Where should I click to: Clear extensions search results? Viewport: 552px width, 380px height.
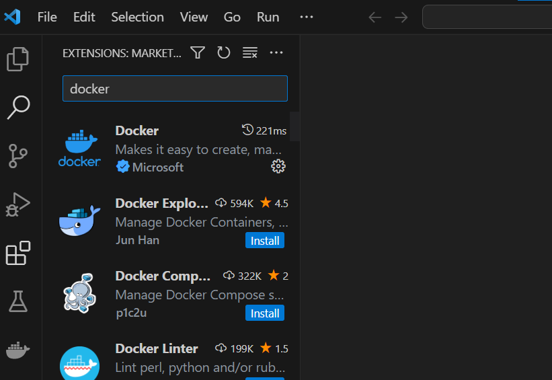point(250,53)
